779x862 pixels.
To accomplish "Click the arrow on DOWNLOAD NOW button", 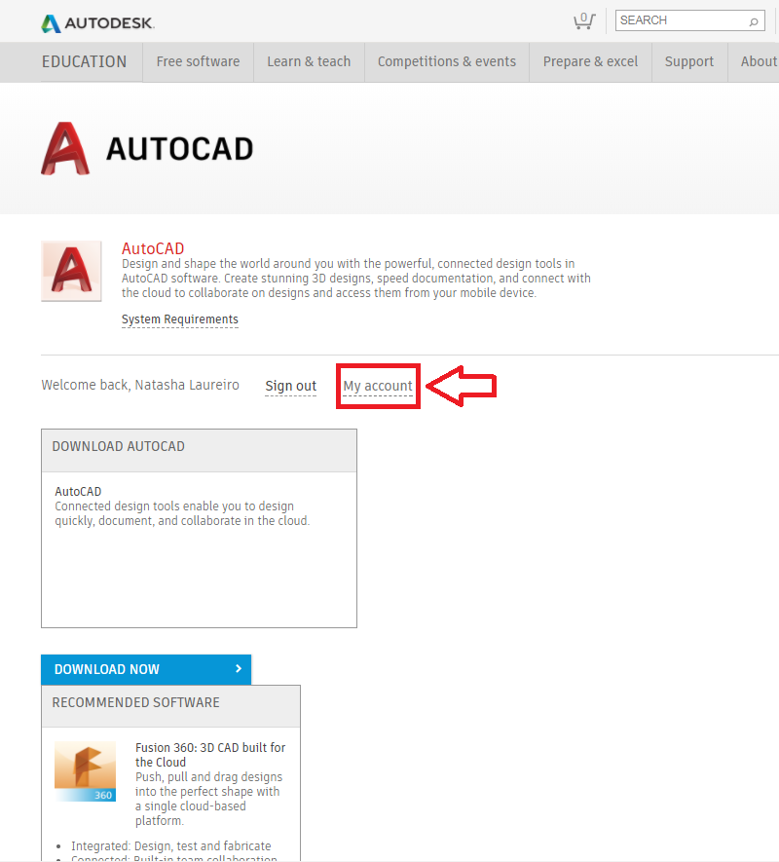I will tap(239, 668).
